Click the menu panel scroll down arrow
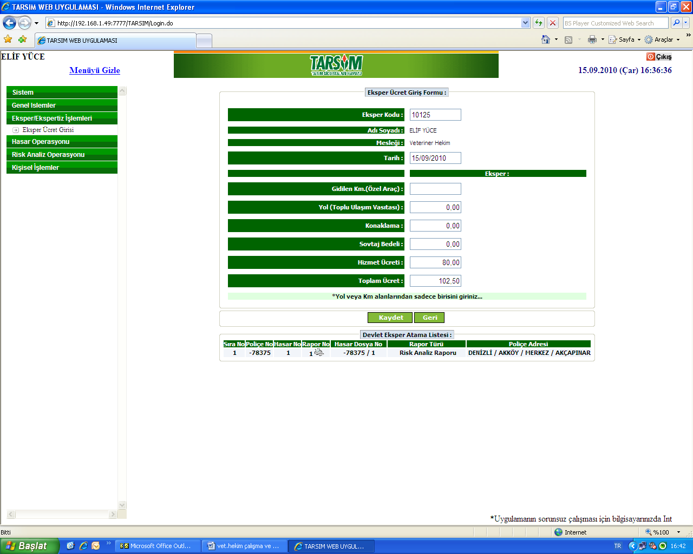The height and width of the screenshot is (554, 693). pos(122,505)
